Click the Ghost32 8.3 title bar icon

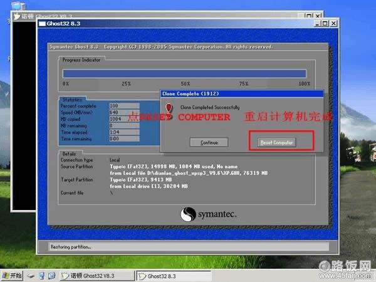tap(42, 24)
